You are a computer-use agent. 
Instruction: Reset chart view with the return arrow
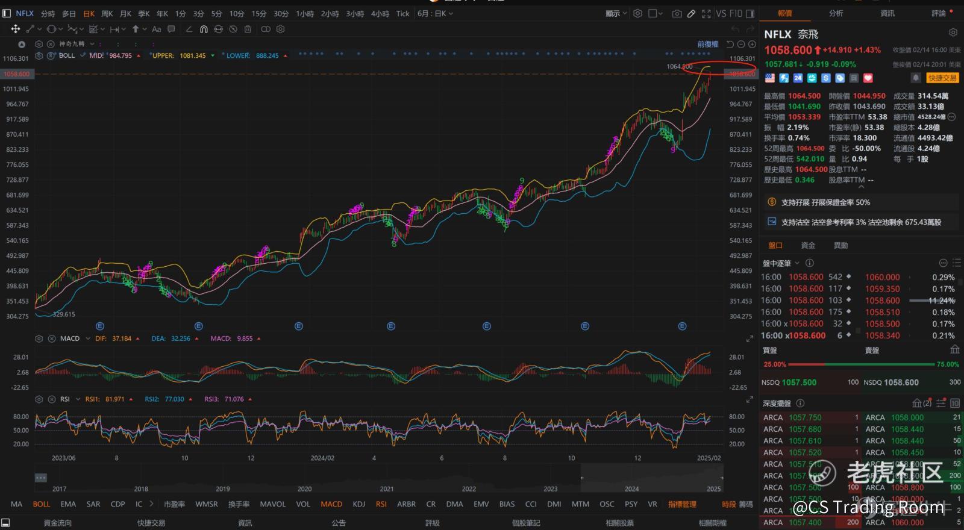pos(730,44)
